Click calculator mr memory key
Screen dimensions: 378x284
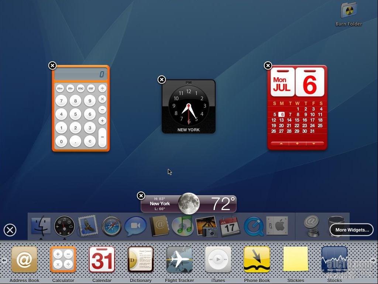point(91,88)
